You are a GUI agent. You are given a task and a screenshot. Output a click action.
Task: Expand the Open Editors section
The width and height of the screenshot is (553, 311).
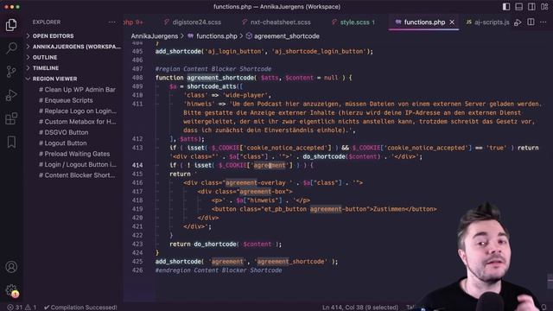(x=53, y=36)
